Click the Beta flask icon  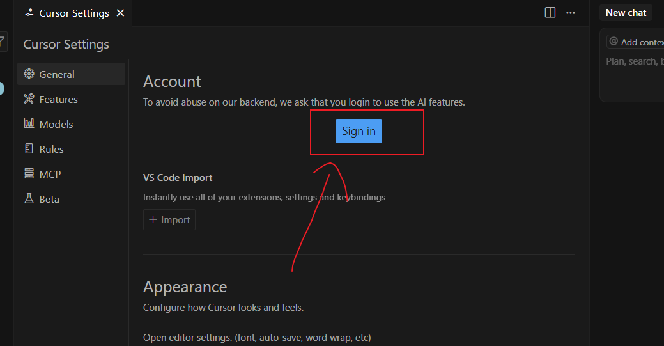(29, 198)
